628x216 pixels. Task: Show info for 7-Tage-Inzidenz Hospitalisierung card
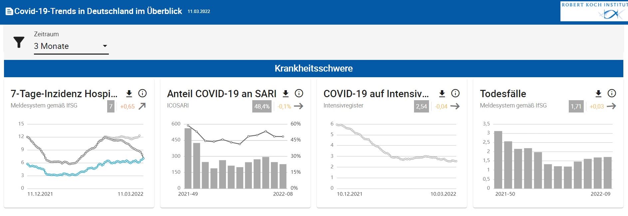142,94
